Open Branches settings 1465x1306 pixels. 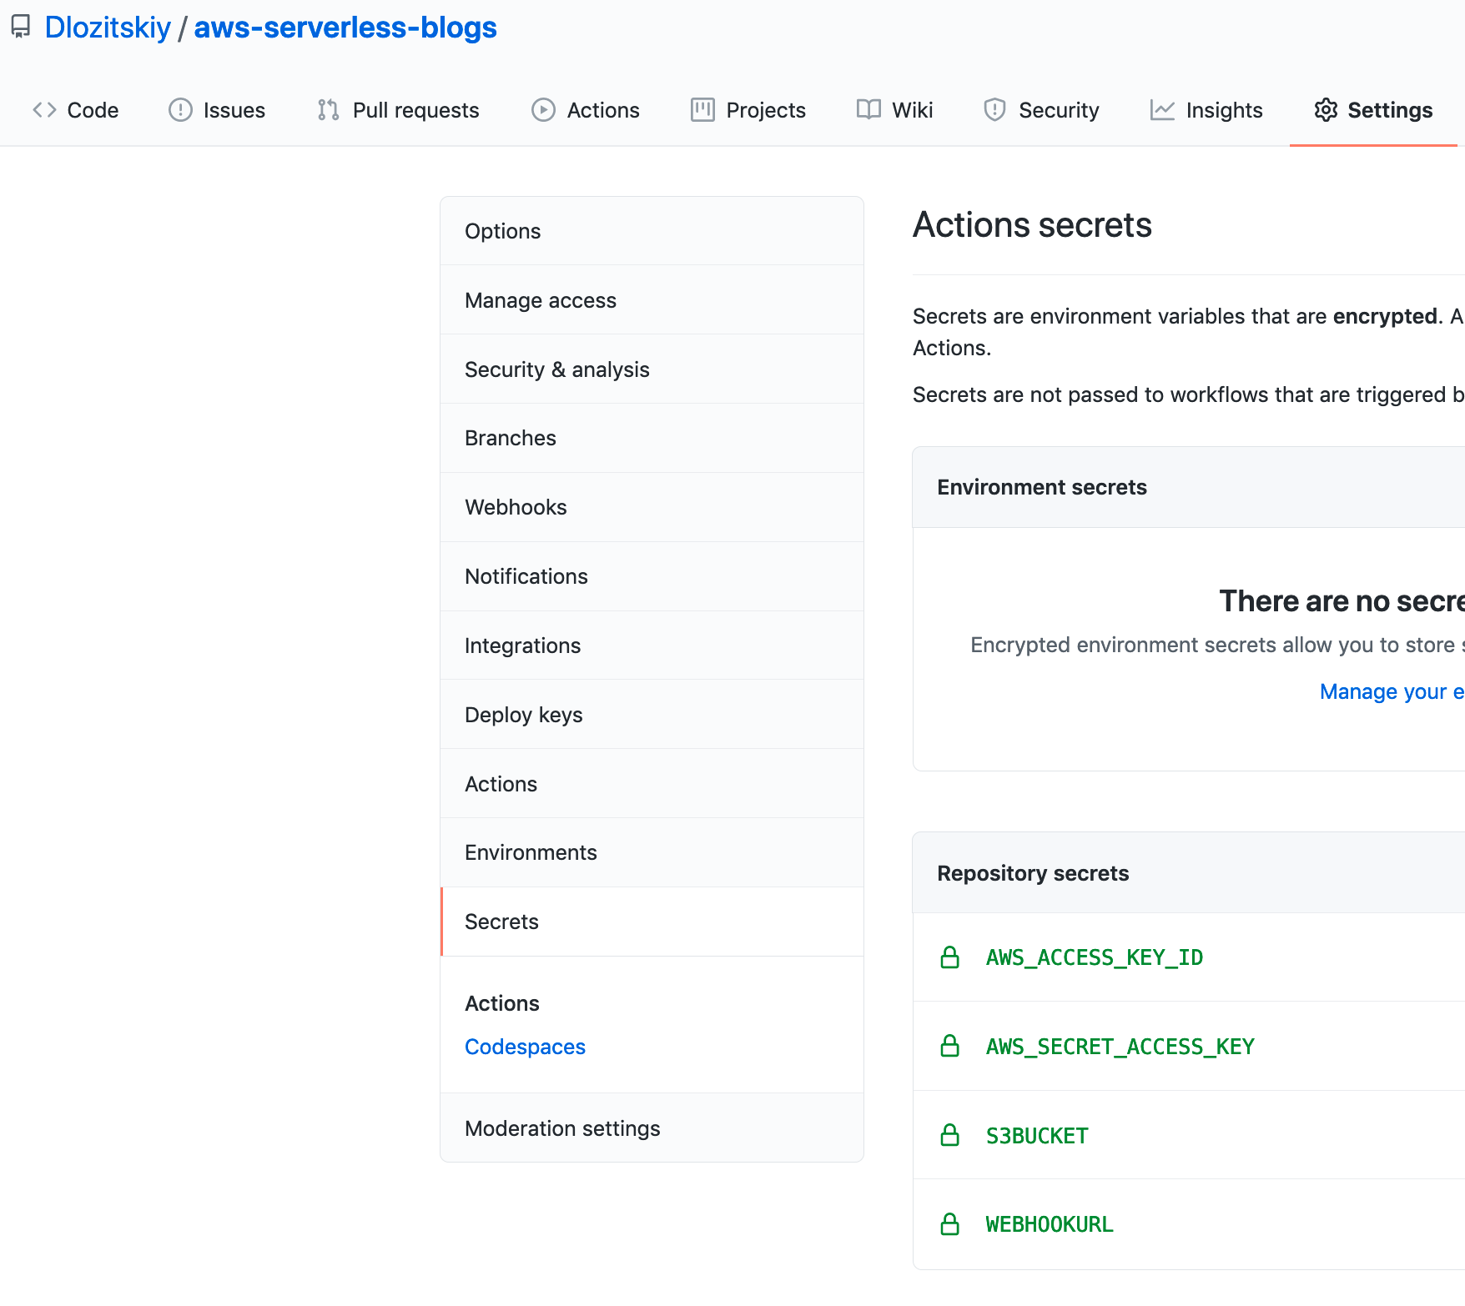(652, 438)
